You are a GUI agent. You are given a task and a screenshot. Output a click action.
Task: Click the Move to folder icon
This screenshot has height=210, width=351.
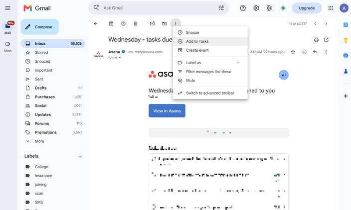pos(165,23)
